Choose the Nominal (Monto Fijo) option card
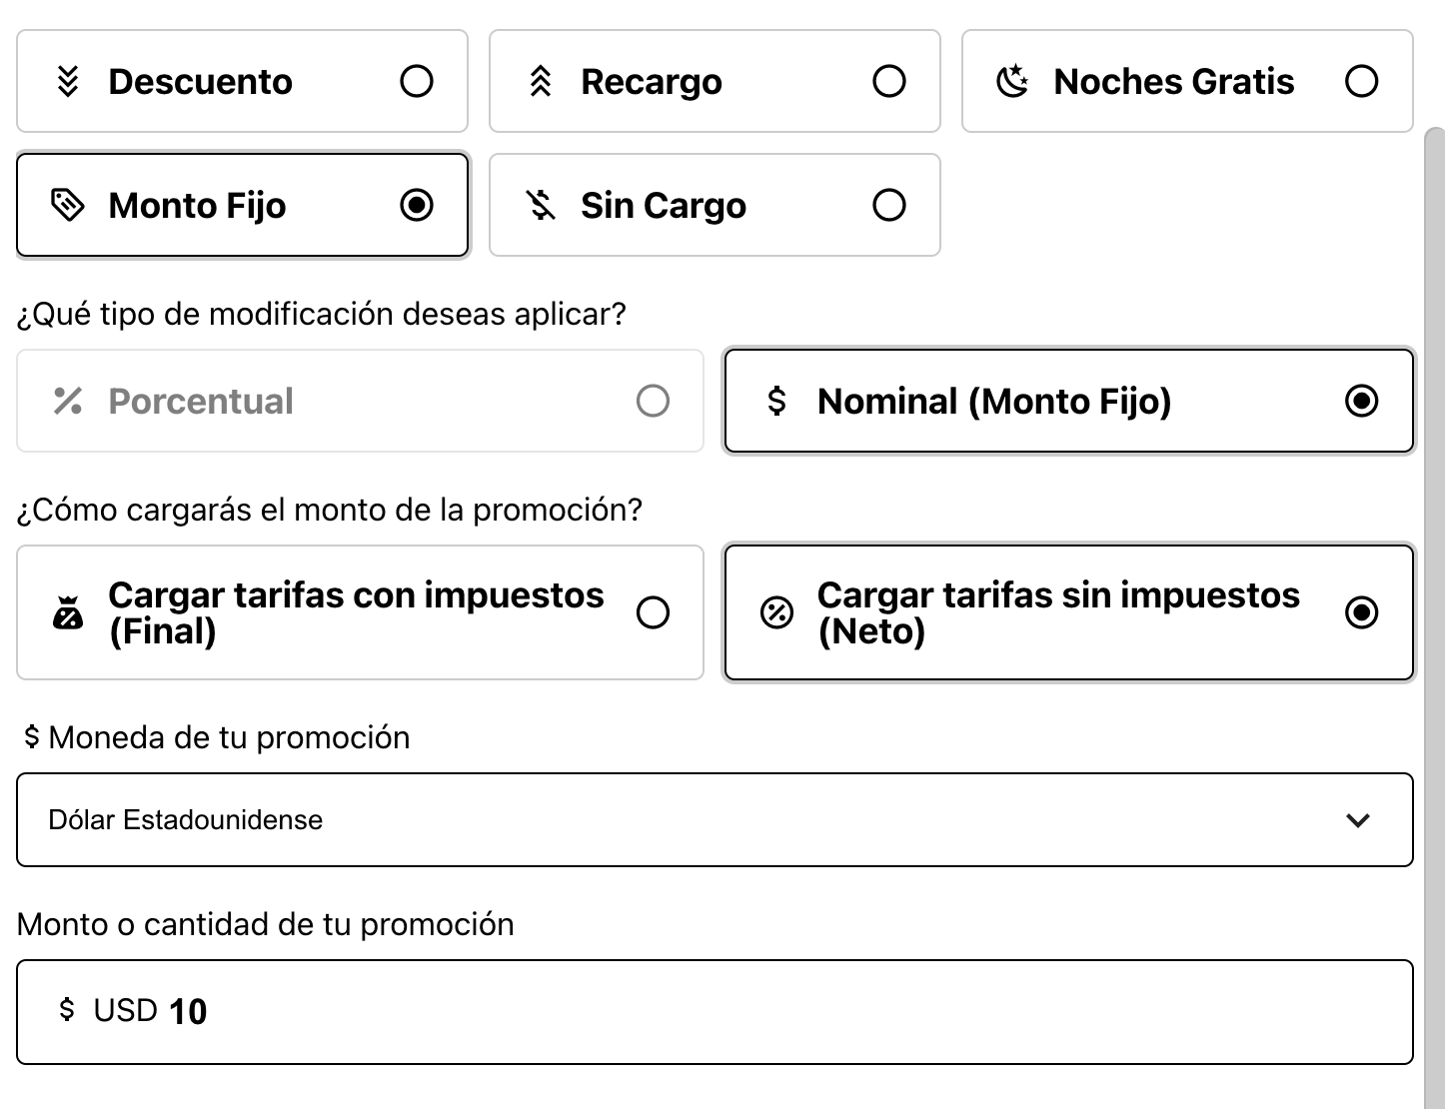This screenshot has height=1109, width=1445. click(1067, 401)
